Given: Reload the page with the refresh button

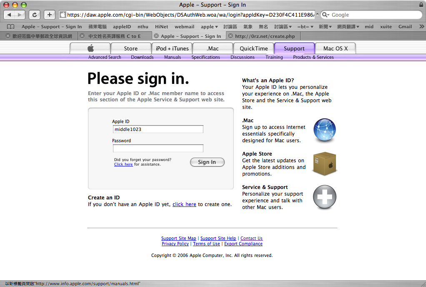Looking at the screenshot, I should point(35,15).
